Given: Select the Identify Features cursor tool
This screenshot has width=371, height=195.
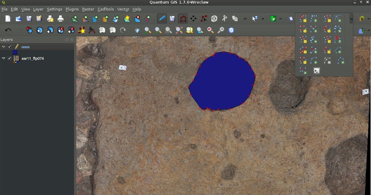Looking at the screenshot, I should (255, 19).
